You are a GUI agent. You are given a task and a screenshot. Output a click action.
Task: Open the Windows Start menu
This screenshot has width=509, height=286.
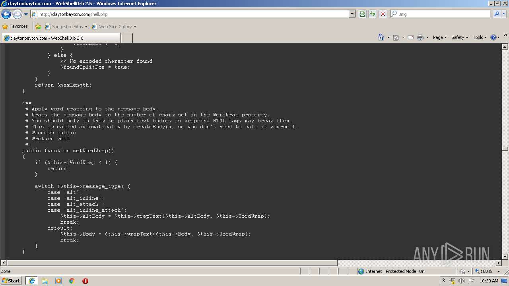coord(11,280)
